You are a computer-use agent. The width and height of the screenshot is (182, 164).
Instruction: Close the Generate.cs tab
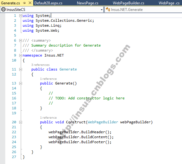[x=30, y=3]
